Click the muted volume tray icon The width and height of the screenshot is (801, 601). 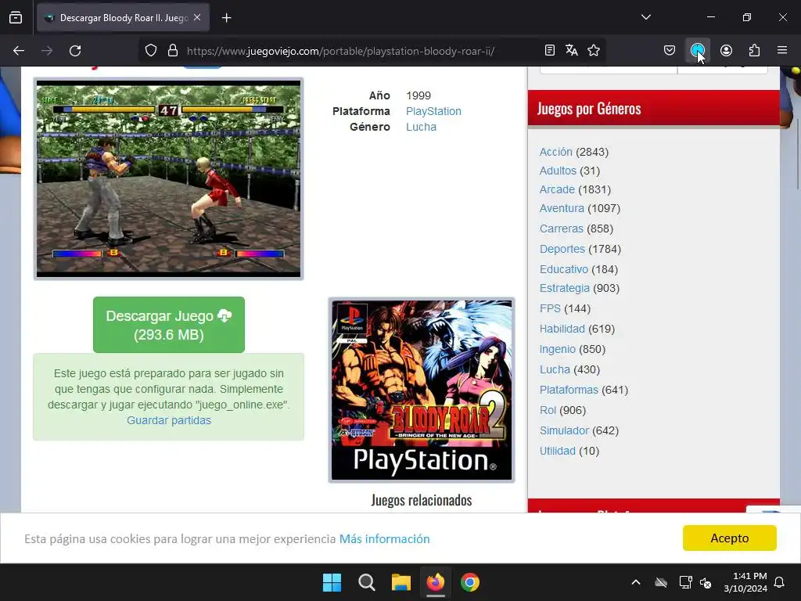tap(706, 582)
